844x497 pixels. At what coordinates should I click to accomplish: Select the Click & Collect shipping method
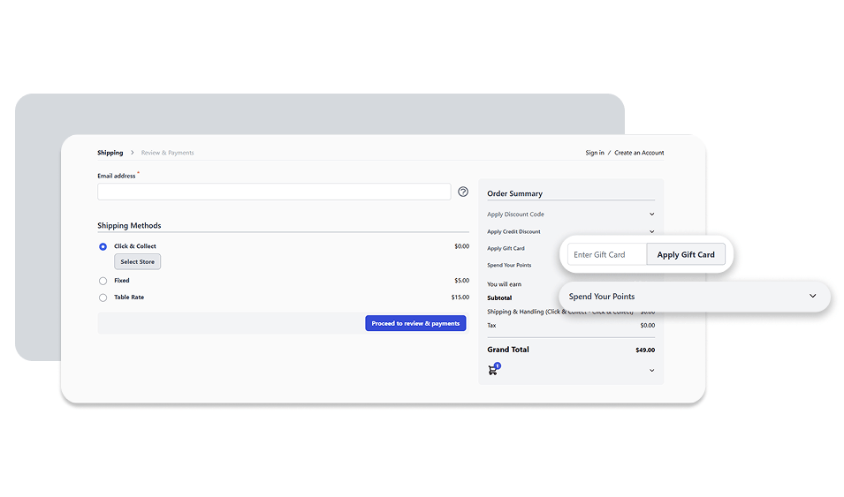[x=103, y=246]
